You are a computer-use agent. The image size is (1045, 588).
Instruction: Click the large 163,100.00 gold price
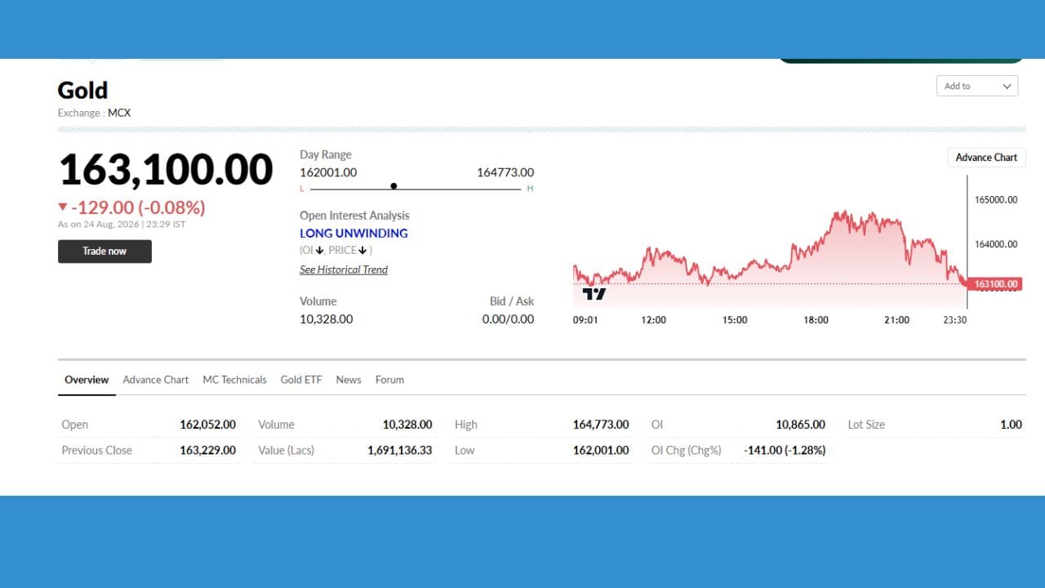tap(166, 170)
